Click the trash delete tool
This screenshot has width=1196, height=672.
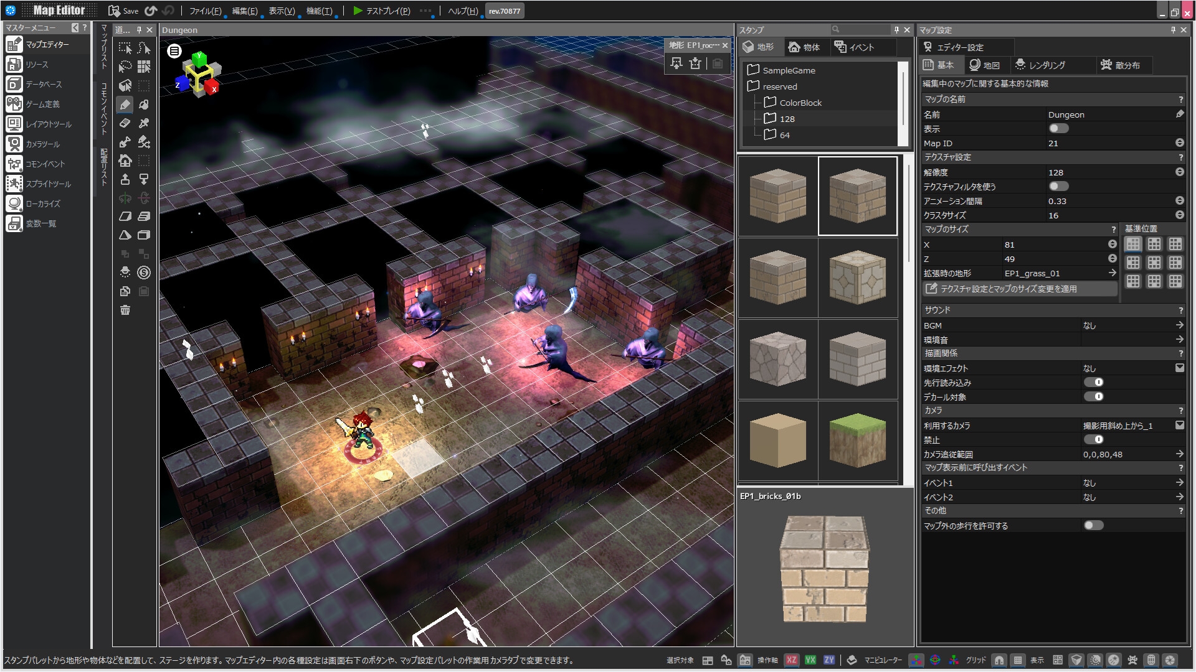click(125, 310)
